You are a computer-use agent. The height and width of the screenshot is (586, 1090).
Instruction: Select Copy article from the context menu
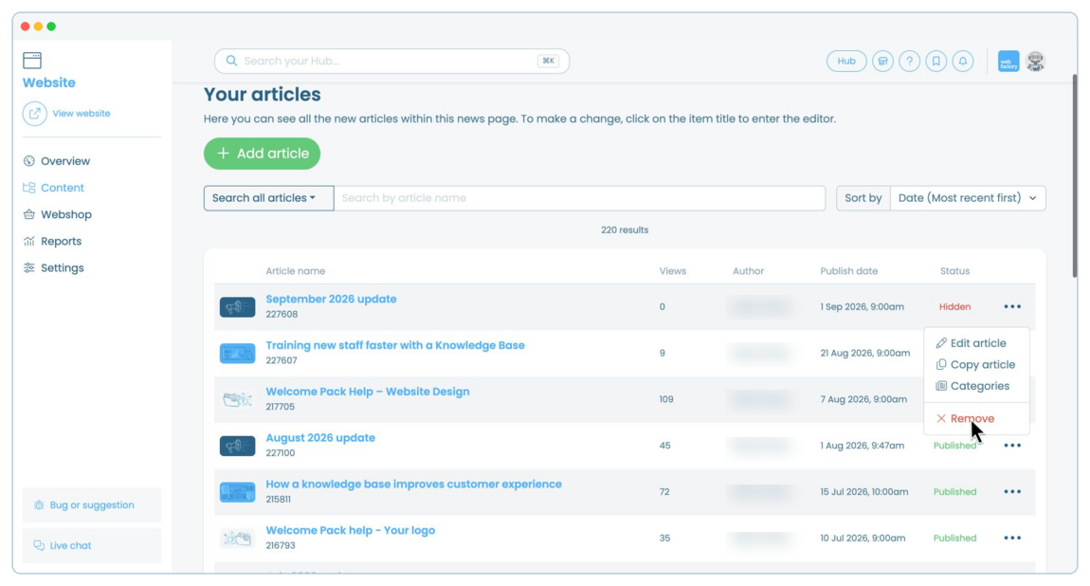(x=975, y=365)
